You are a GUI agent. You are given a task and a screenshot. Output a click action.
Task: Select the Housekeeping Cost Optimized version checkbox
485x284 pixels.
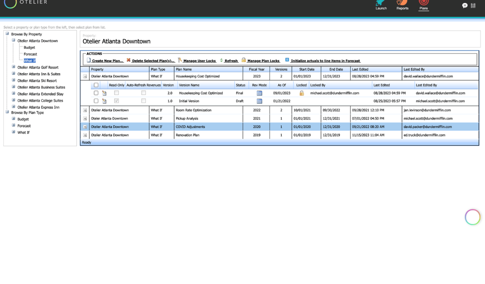point(96,93)
